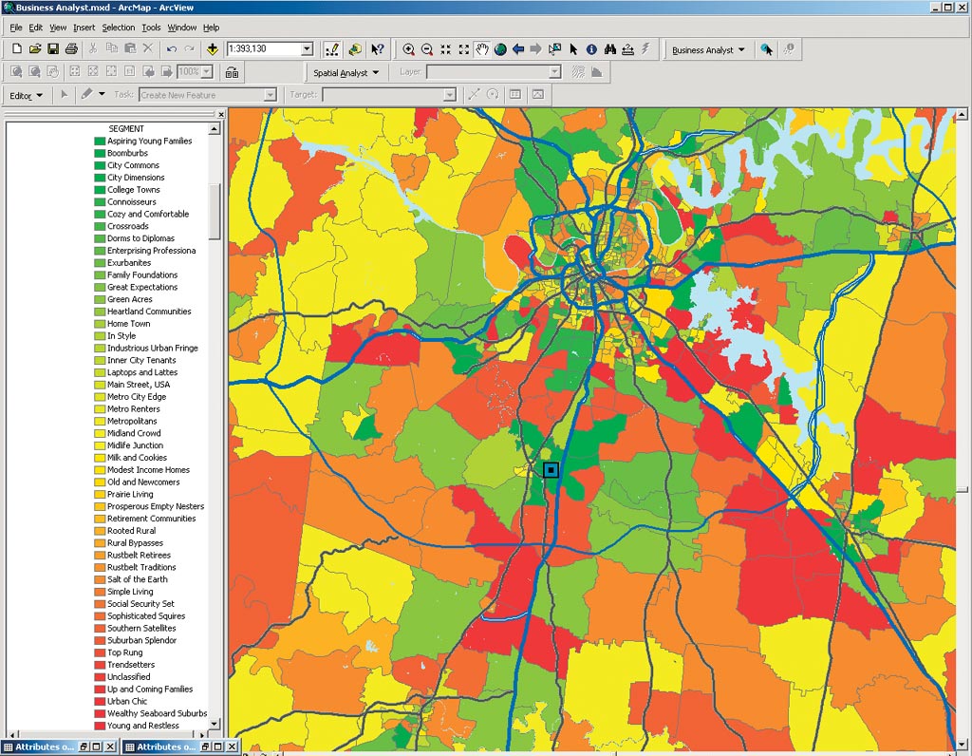This screenshot has height=756, width=972.
Task: Expand the Business Analyst dropdown
Action: [708, 50]
